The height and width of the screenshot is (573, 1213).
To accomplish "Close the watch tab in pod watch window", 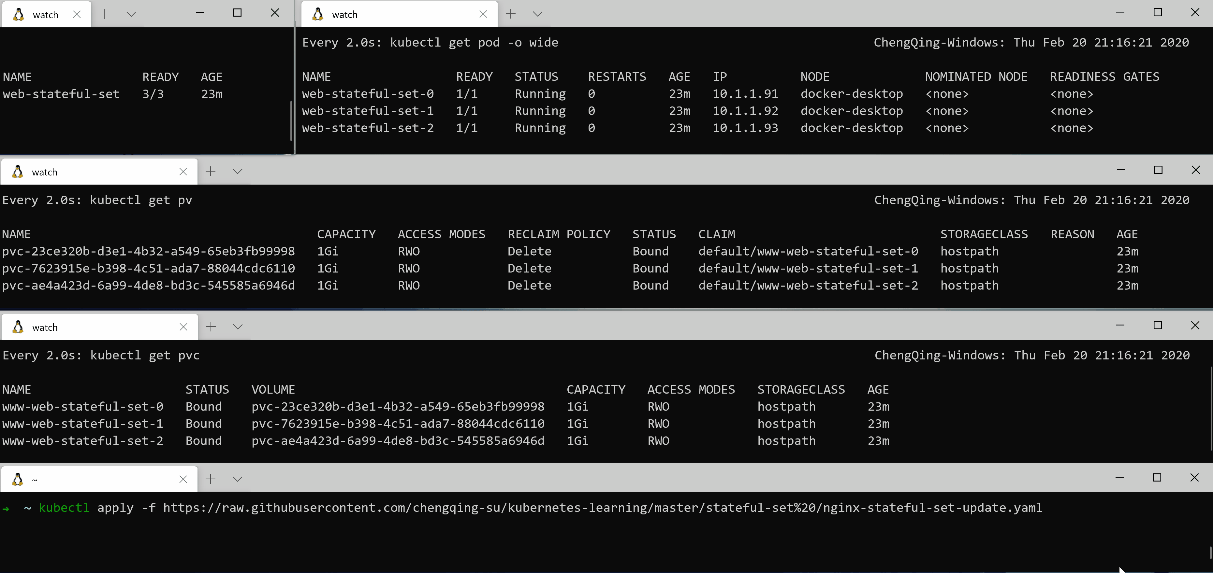I will (x=483, y=15).
